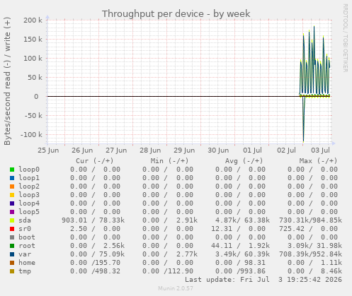Click home current value '0.00 /195.70'

tap(95, 263)
